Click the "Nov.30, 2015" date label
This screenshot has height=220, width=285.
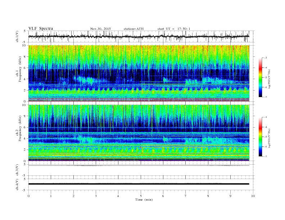point(100,29)
